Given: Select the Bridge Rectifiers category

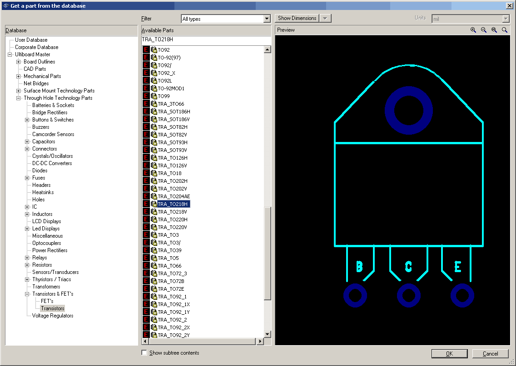Looking at the screenshot, I should 50,112.
